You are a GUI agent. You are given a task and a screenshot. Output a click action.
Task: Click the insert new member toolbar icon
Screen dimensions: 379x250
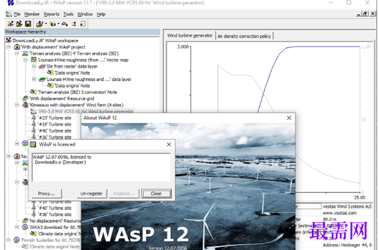click(53, 24)
